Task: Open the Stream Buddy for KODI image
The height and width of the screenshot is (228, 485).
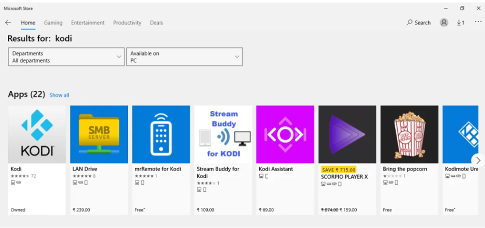Action: coord(223,134)
